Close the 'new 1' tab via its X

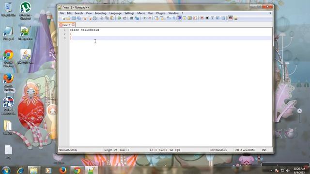pos(73,25)
